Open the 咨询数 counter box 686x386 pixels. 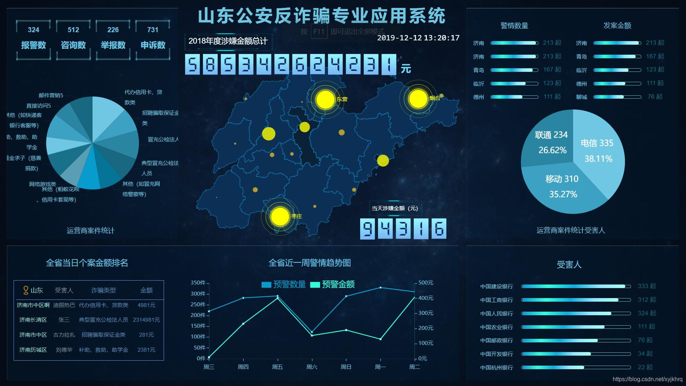pos(73,39)
